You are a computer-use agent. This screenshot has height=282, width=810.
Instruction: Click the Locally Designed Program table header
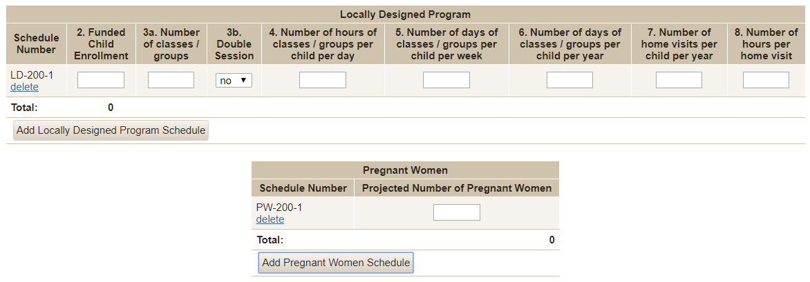pyautogui.click(x=405, y=14)
